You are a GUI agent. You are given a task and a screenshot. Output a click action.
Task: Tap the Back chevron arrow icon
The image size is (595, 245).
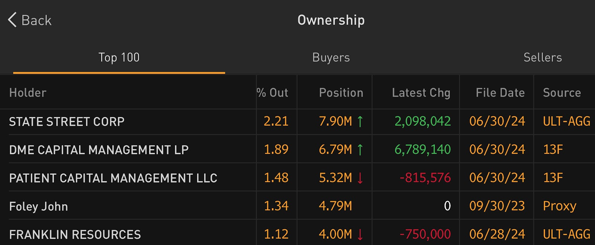coord(12,20)
